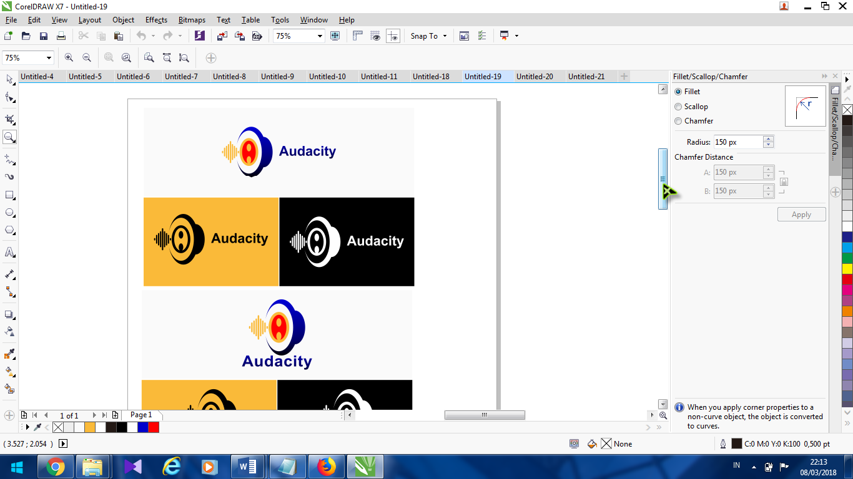The image size is (853, 479).
Task: Switch to the Untitled-21 document tab
Action: (586, 77)
